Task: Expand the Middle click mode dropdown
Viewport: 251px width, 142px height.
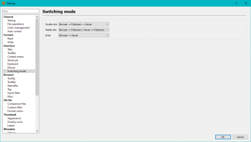Action: 84,30
